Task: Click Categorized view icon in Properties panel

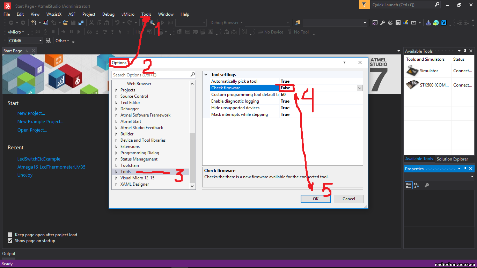Action: point(409,185)
